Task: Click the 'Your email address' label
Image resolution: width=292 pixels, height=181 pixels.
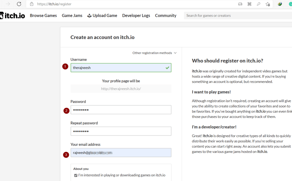Action: pos(85,145)
